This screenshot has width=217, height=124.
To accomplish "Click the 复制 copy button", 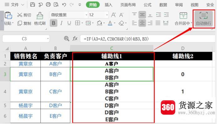I will 24,23.
